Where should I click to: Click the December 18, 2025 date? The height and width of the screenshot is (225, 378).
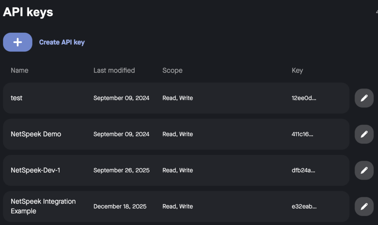pyautogui.click(x=120, y=206)
